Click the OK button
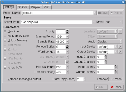This screenshot has width=126, height=92. (101, 87)
